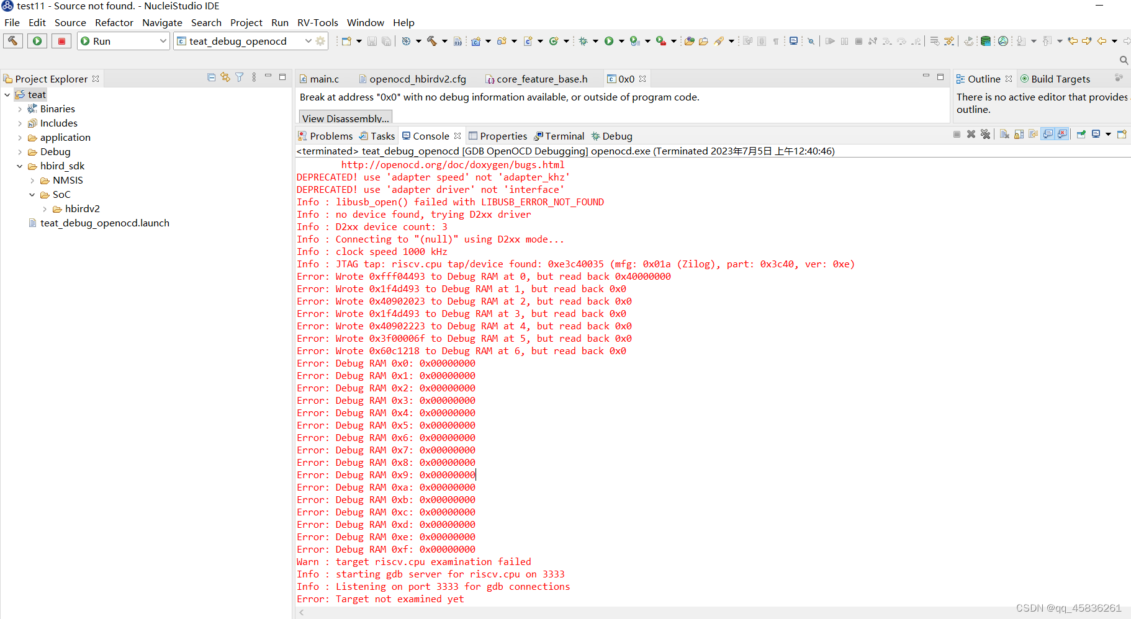
Task: Stop the running program with red square
Action: pos(61,41)
